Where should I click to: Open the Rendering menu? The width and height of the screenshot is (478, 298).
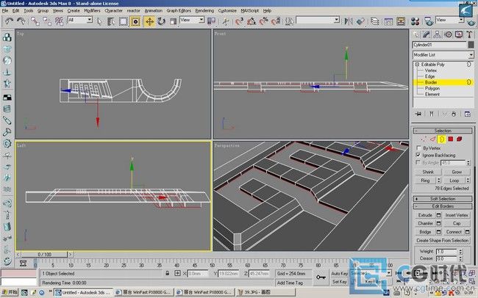[x=204, y=11]
